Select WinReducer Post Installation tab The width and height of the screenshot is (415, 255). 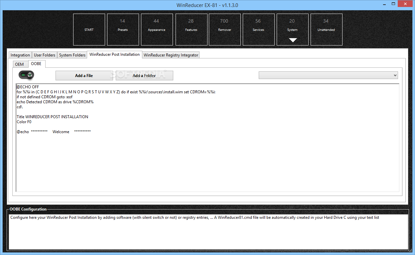(114, 54)
